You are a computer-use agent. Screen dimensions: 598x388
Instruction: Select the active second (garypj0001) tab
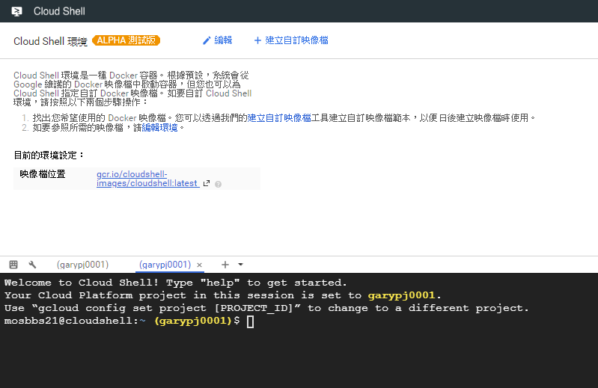point(165,265)
